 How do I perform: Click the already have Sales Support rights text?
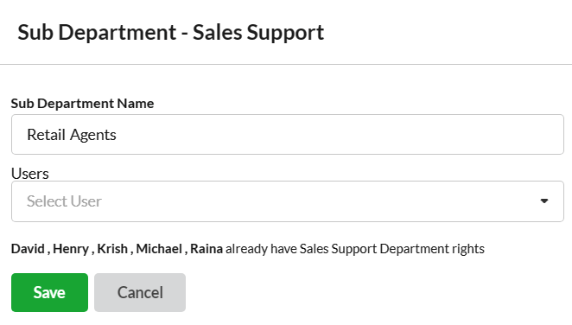355,249
